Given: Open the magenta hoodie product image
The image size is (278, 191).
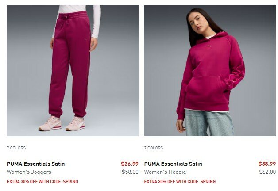Looking at the screenshot, I should (210, 70).
